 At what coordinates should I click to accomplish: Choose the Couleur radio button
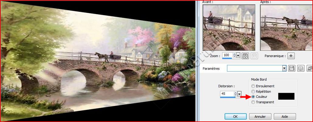pyautogui.click(x=253, y=97)
